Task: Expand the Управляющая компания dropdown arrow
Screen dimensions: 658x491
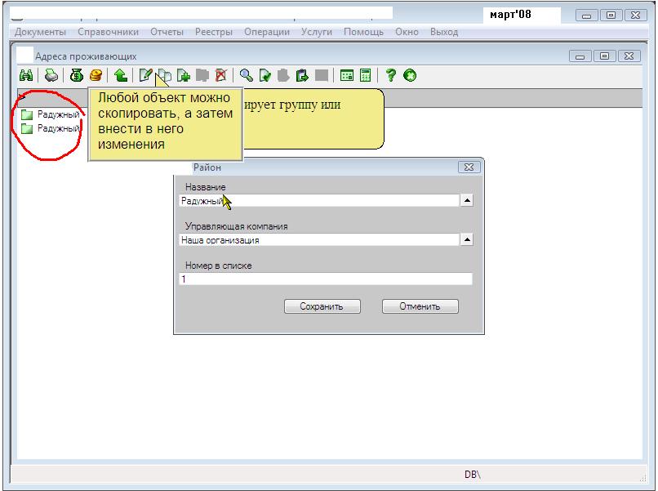Action: [467, 240]
